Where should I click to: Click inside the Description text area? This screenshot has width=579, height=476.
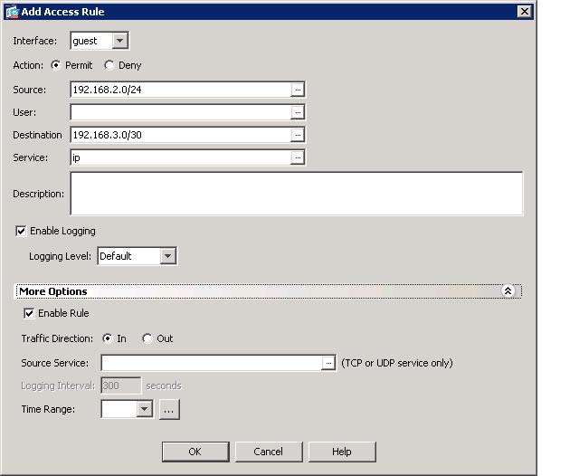tap(297, 194)
